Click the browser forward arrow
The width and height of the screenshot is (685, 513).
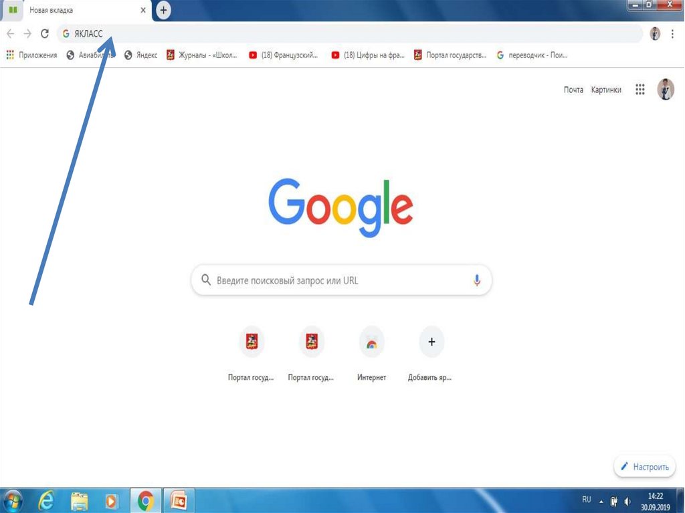pos(27,33)
